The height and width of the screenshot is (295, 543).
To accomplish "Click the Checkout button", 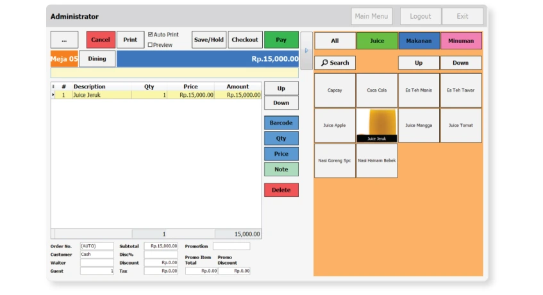I will click(x=245, y=40).
